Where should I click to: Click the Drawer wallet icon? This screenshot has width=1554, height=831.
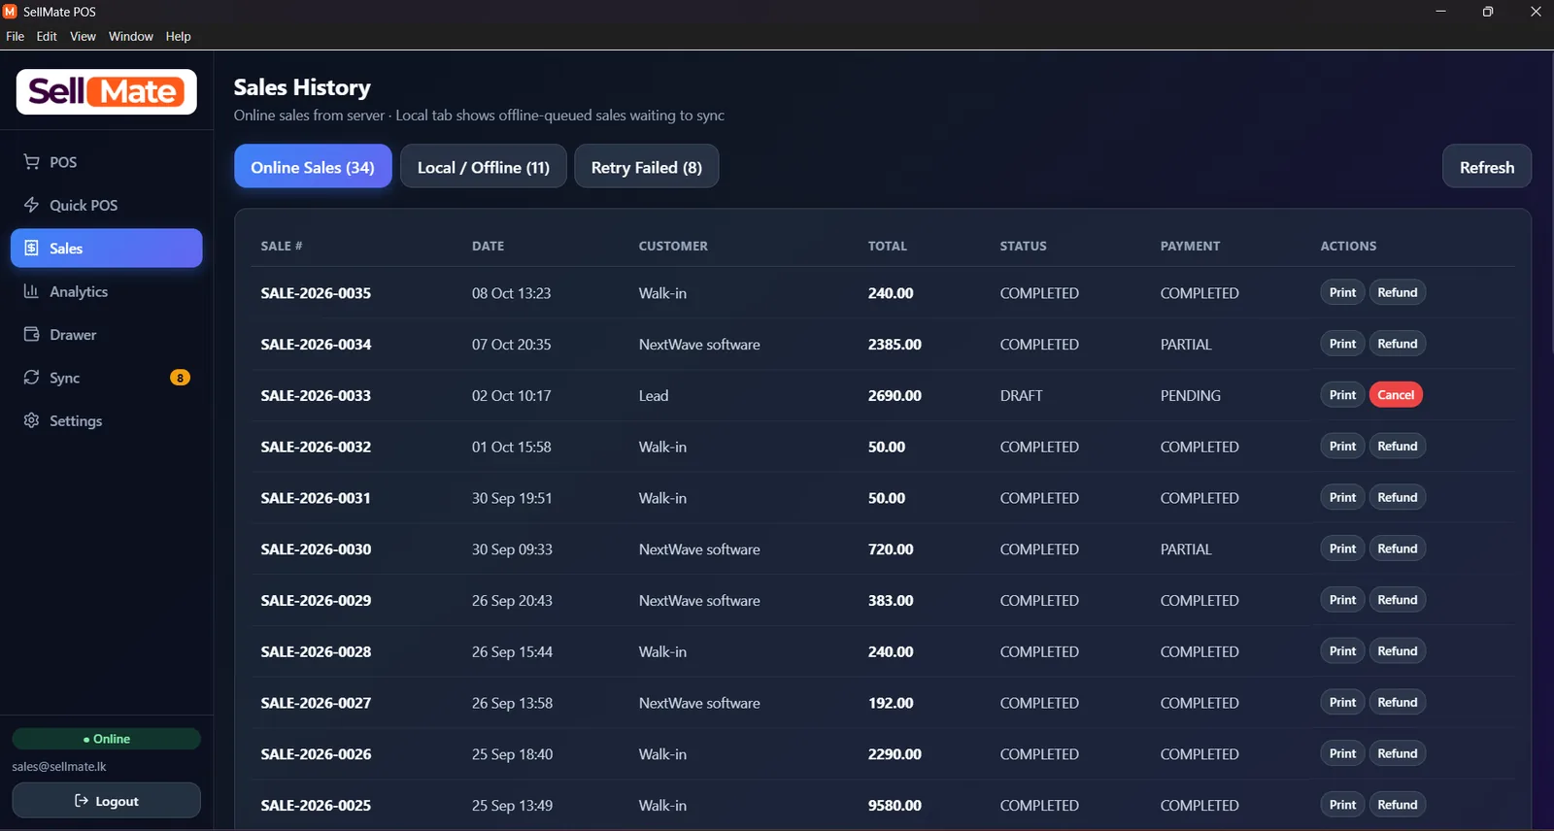(31, 334)
